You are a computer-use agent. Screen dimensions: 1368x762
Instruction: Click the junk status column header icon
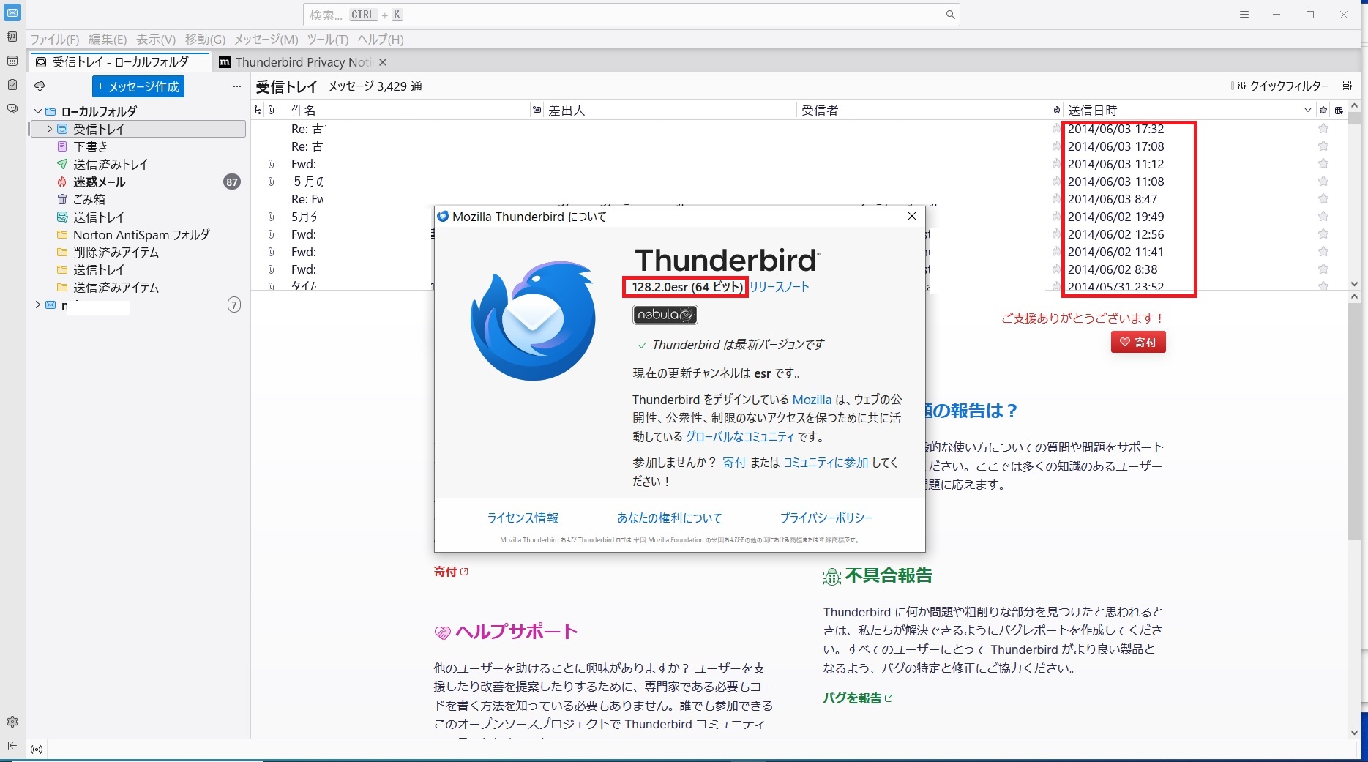coord(1056,110)
